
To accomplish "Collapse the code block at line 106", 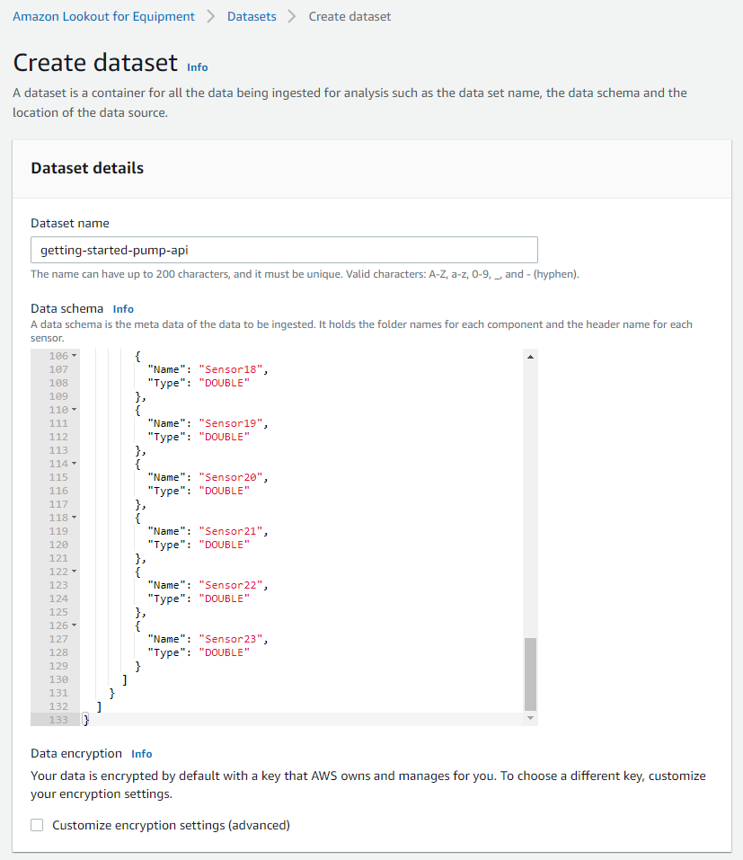I will (x=74, y=356).
